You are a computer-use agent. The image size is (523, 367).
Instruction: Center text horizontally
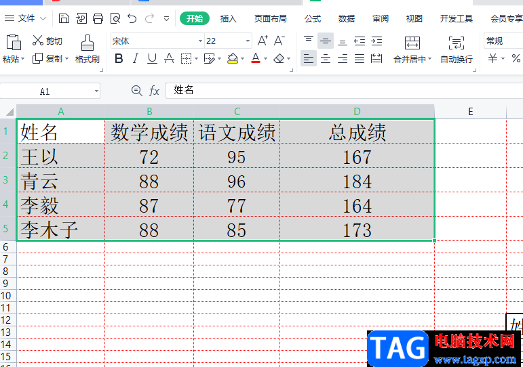tap(326, 59)
